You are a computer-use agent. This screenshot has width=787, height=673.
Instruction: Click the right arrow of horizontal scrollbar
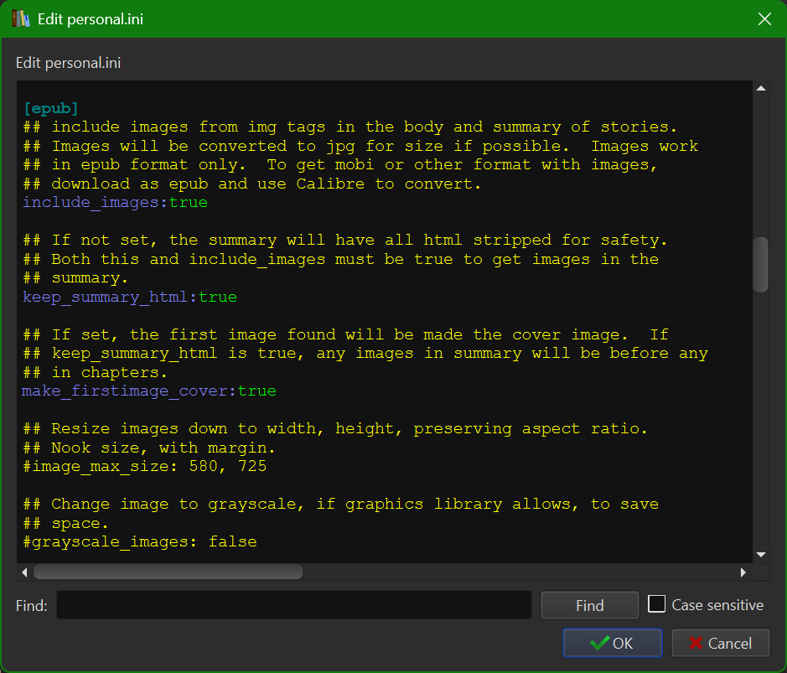pyautogui.click(x=743, y=572)
